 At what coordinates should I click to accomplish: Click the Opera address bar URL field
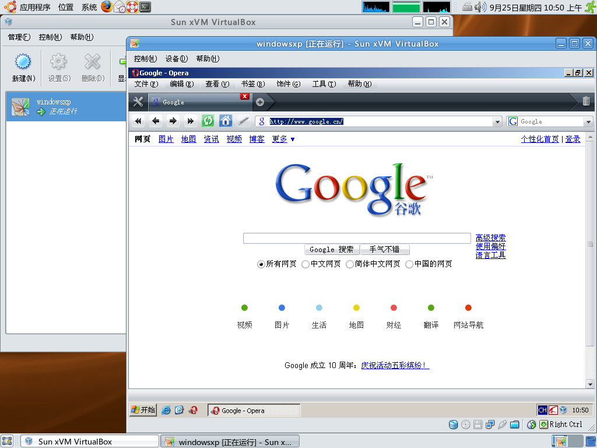click(374, 121)
